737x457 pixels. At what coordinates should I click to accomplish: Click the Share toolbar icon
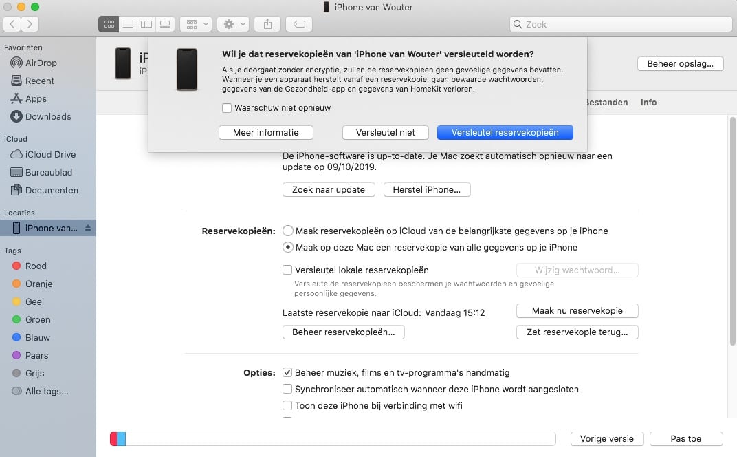pyautogui.click(x=267, y=24)
